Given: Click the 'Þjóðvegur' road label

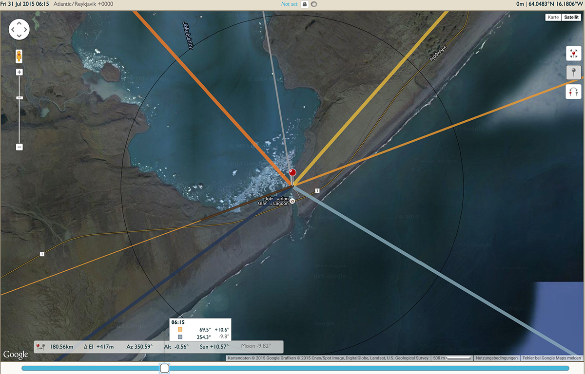Looking at the screenshot, I should coord(437,54).
